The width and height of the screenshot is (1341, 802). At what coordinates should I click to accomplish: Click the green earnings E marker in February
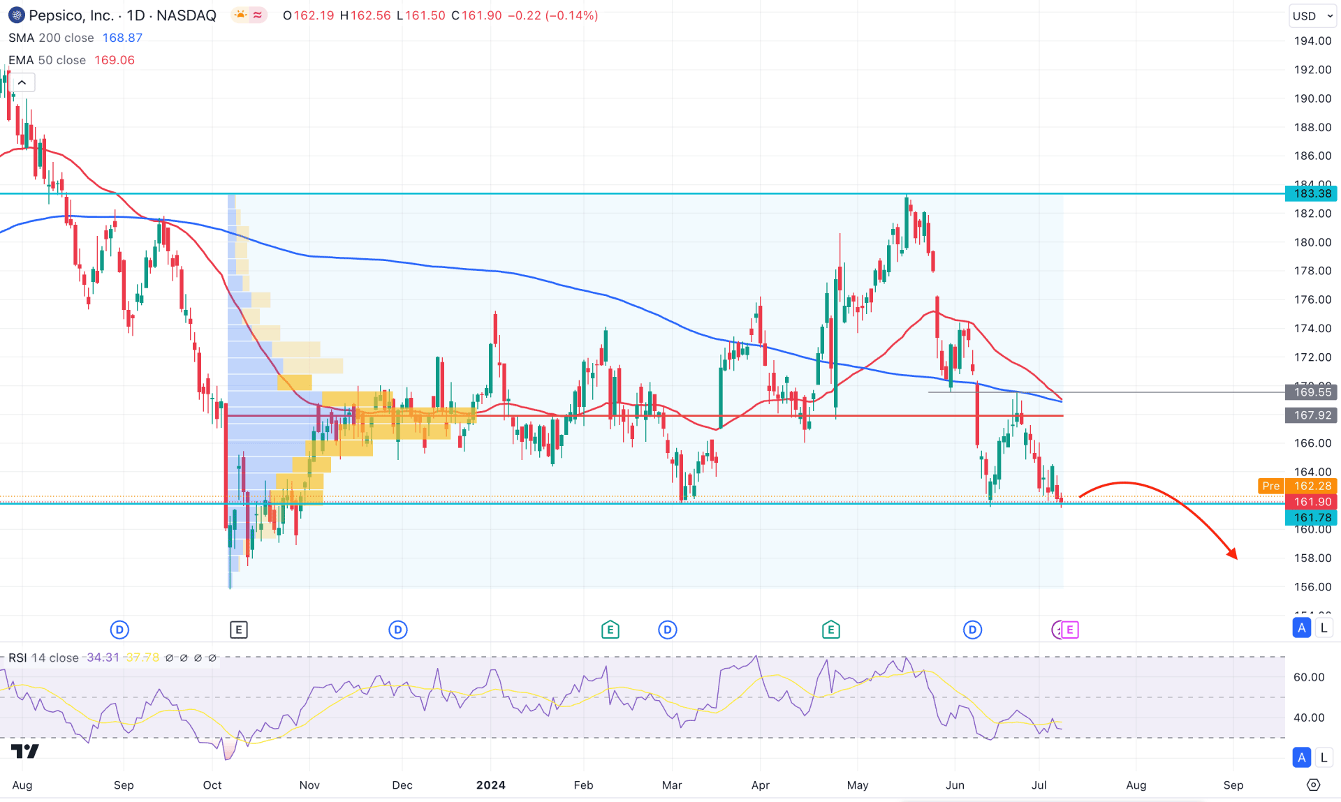click(x=610, y=630)
